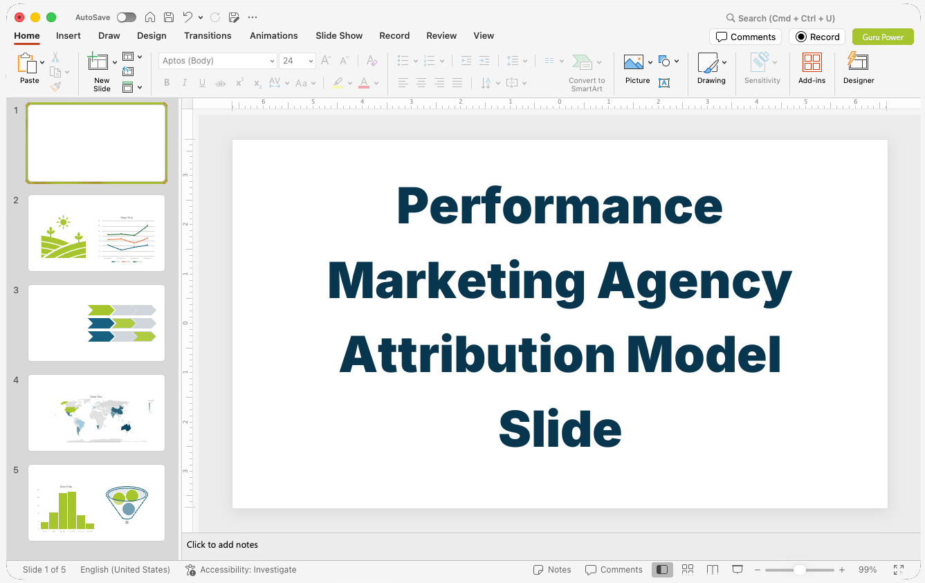
Task: Open the Design tab
Action: pyautogui.click(x=152, y=35)
